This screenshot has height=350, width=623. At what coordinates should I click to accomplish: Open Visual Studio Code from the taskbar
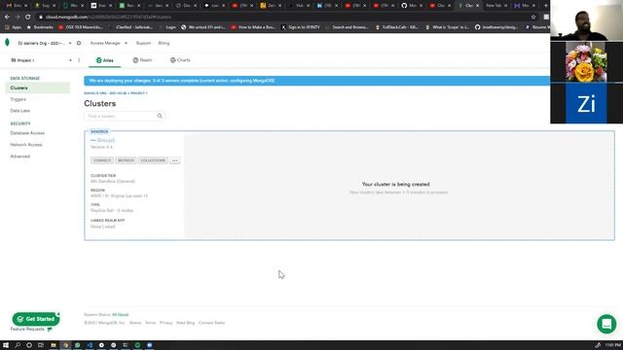(90, 345)
